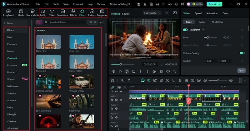Click the timeline layout grid icon
This screenshot has width=250, height=131.
tap(112, 80)
